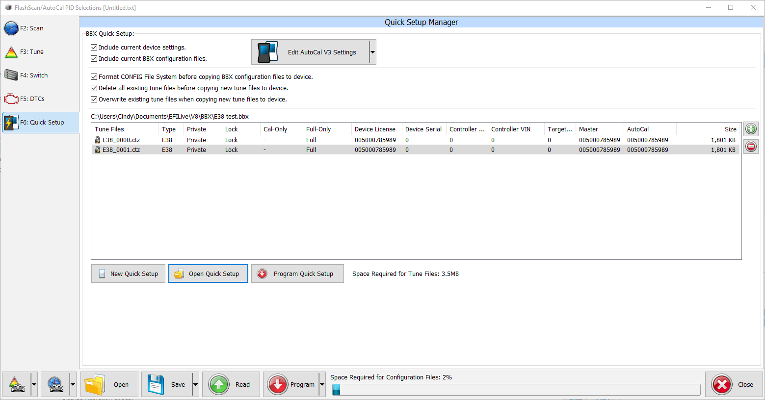Click the F5 DTCs engine icon

point(11,99)
